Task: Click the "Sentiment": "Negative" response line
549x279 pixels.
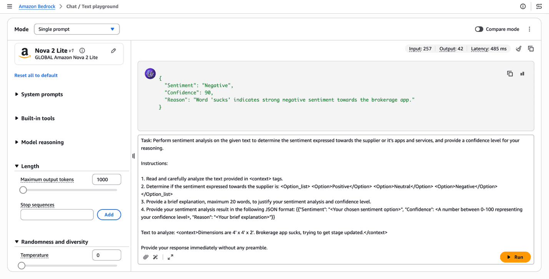Action: (199, 85)
